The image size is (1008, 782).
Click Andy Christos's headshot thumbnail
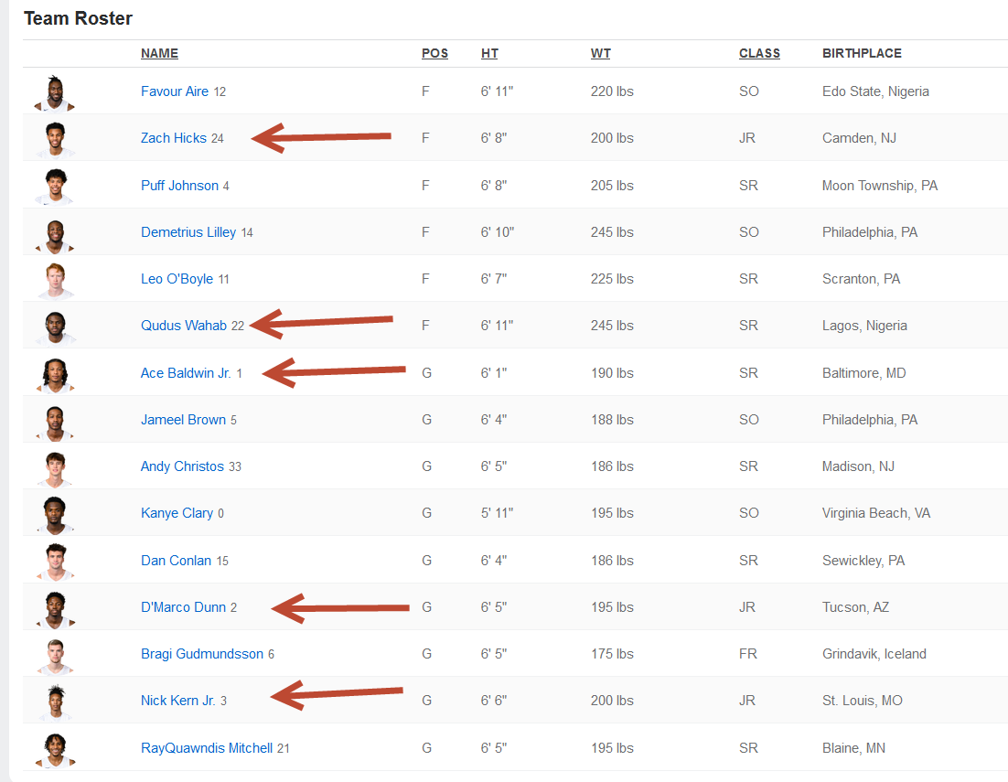55,467
